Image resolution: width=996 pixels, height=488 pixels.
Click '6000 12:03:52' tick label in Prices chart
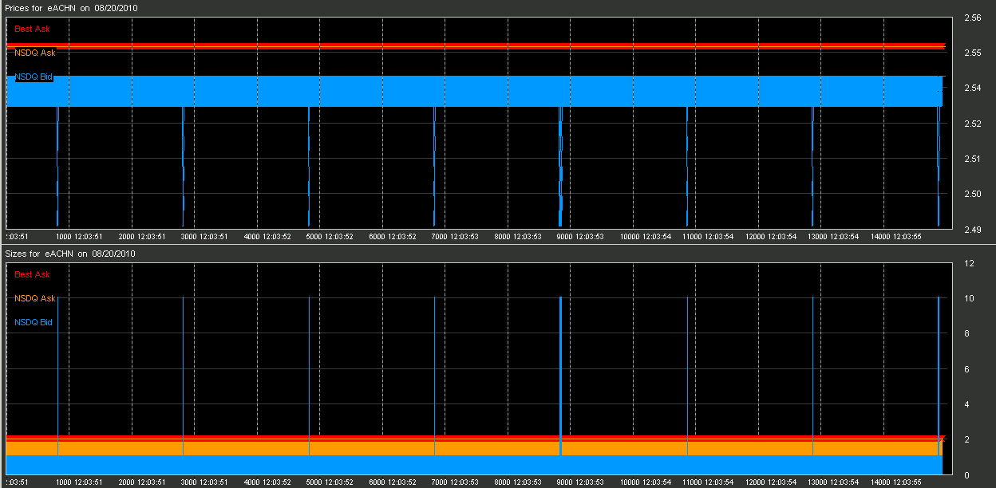(x=393, y=237)
